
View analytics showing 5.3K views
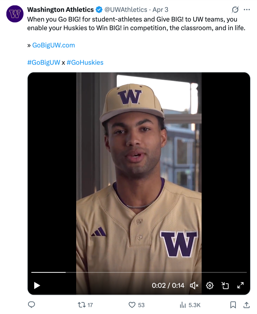tap(190, 305)
